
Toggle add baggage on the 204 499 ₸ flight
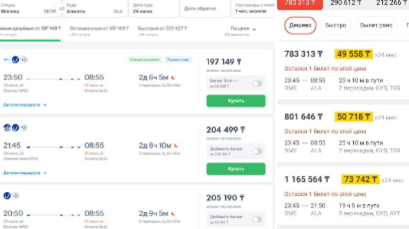click(257, 151)
